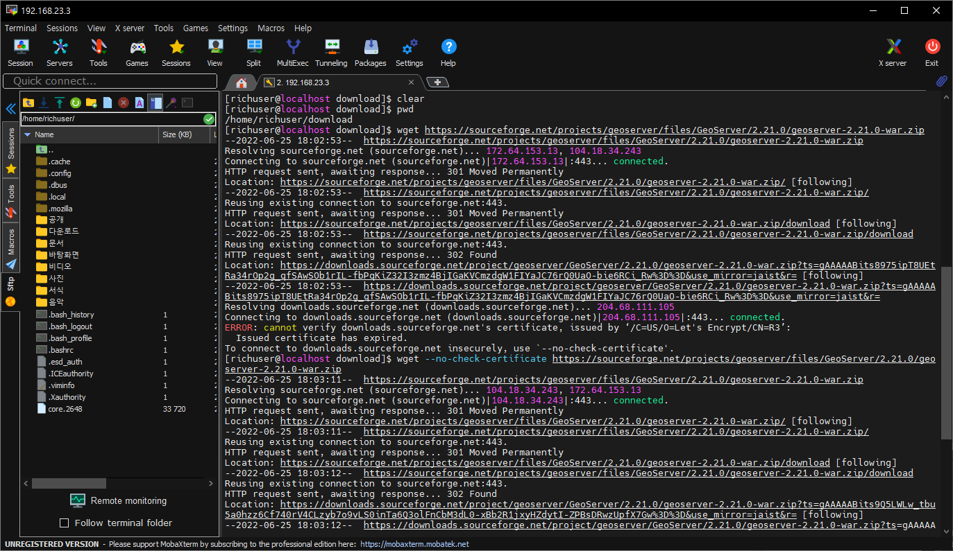Sort by the Name column header
This screenshot has height=551, width=953.
pyautogui.click(x=89, y=134)
